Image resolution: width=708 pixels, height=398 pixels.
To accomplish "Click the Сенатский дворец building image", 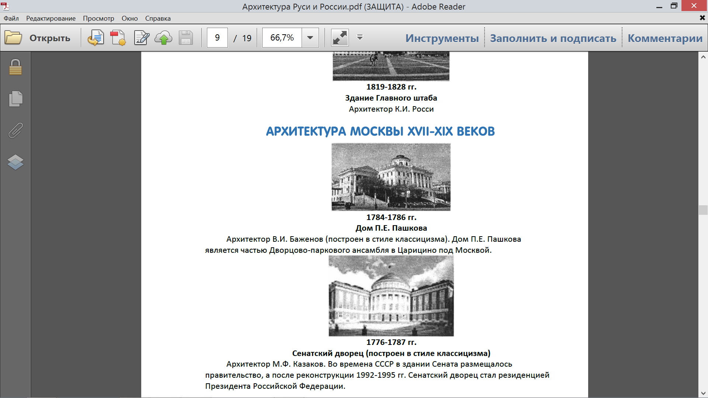I will 391,296.
